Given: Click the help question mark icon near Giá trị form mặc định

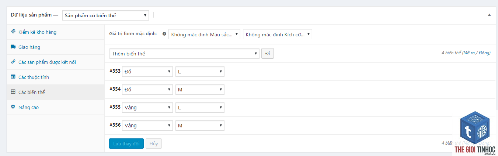Looking at the screenshot, I should (x=164, y=34).
